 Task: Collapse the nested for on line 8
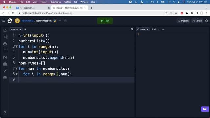(17, 74)
